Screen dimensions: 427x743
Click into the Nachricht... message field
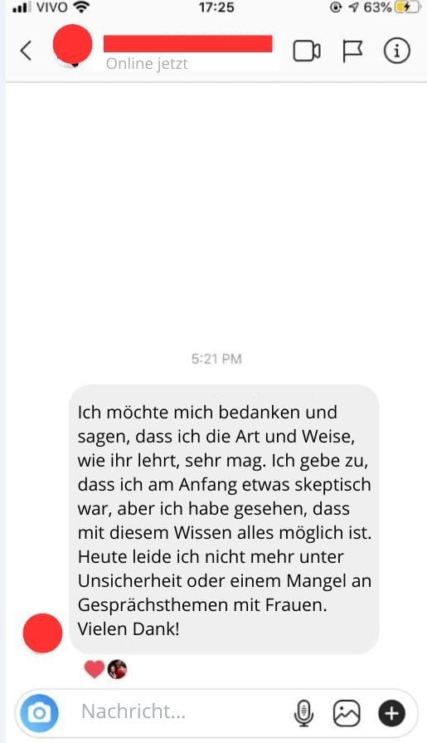(x=182, y=711)
